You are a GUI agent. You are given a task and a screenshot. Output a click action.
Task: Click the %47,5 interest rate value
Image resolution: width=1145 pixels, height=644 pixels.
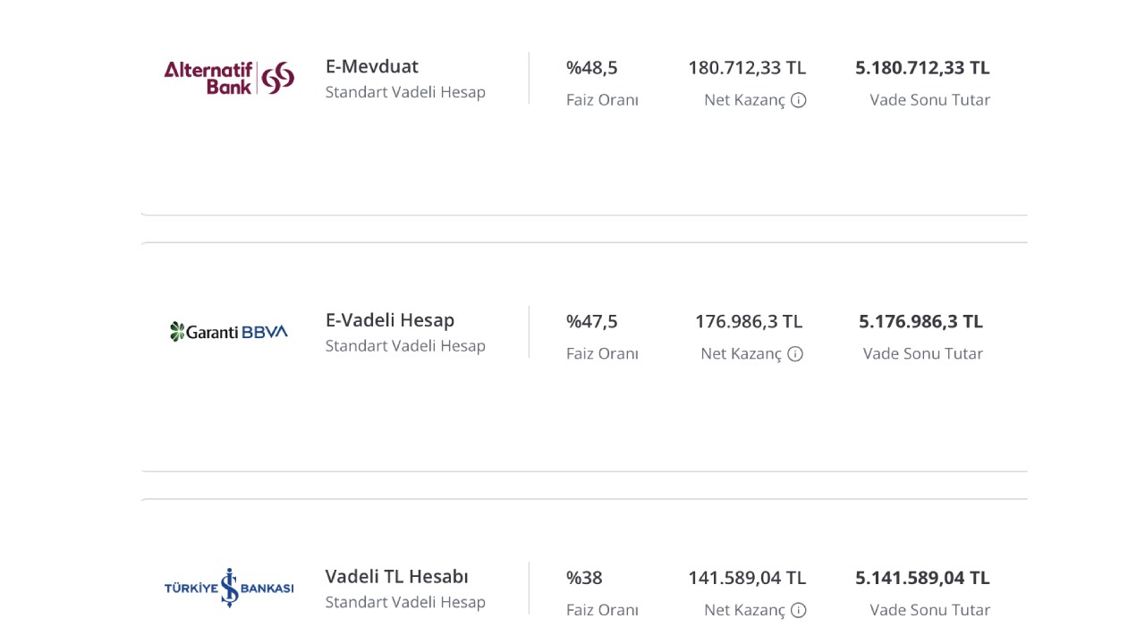pos(592,321)
